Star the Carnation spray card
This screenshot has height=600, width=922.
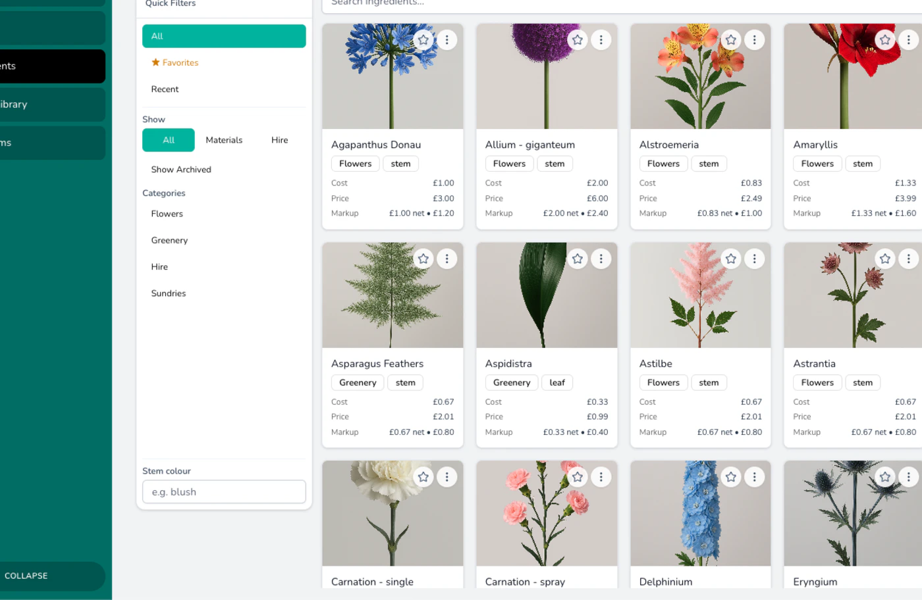point(578,478)
